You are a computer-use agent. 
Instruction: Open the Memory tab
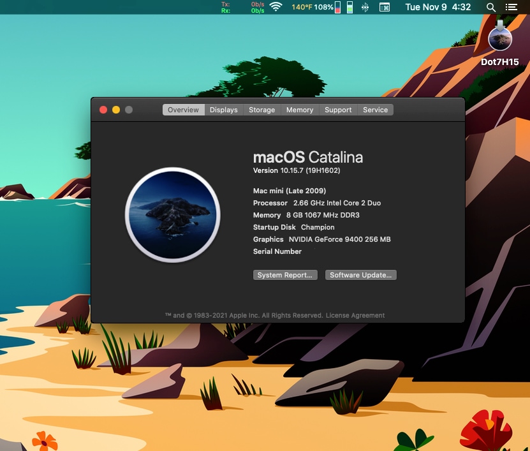pos(299,110)
